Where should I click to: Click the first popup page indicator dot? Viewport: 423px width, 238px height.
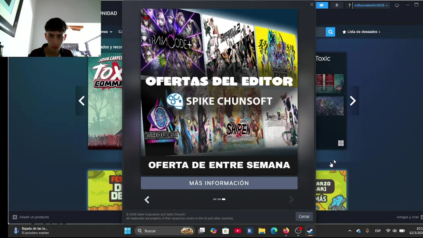point(215,199)
